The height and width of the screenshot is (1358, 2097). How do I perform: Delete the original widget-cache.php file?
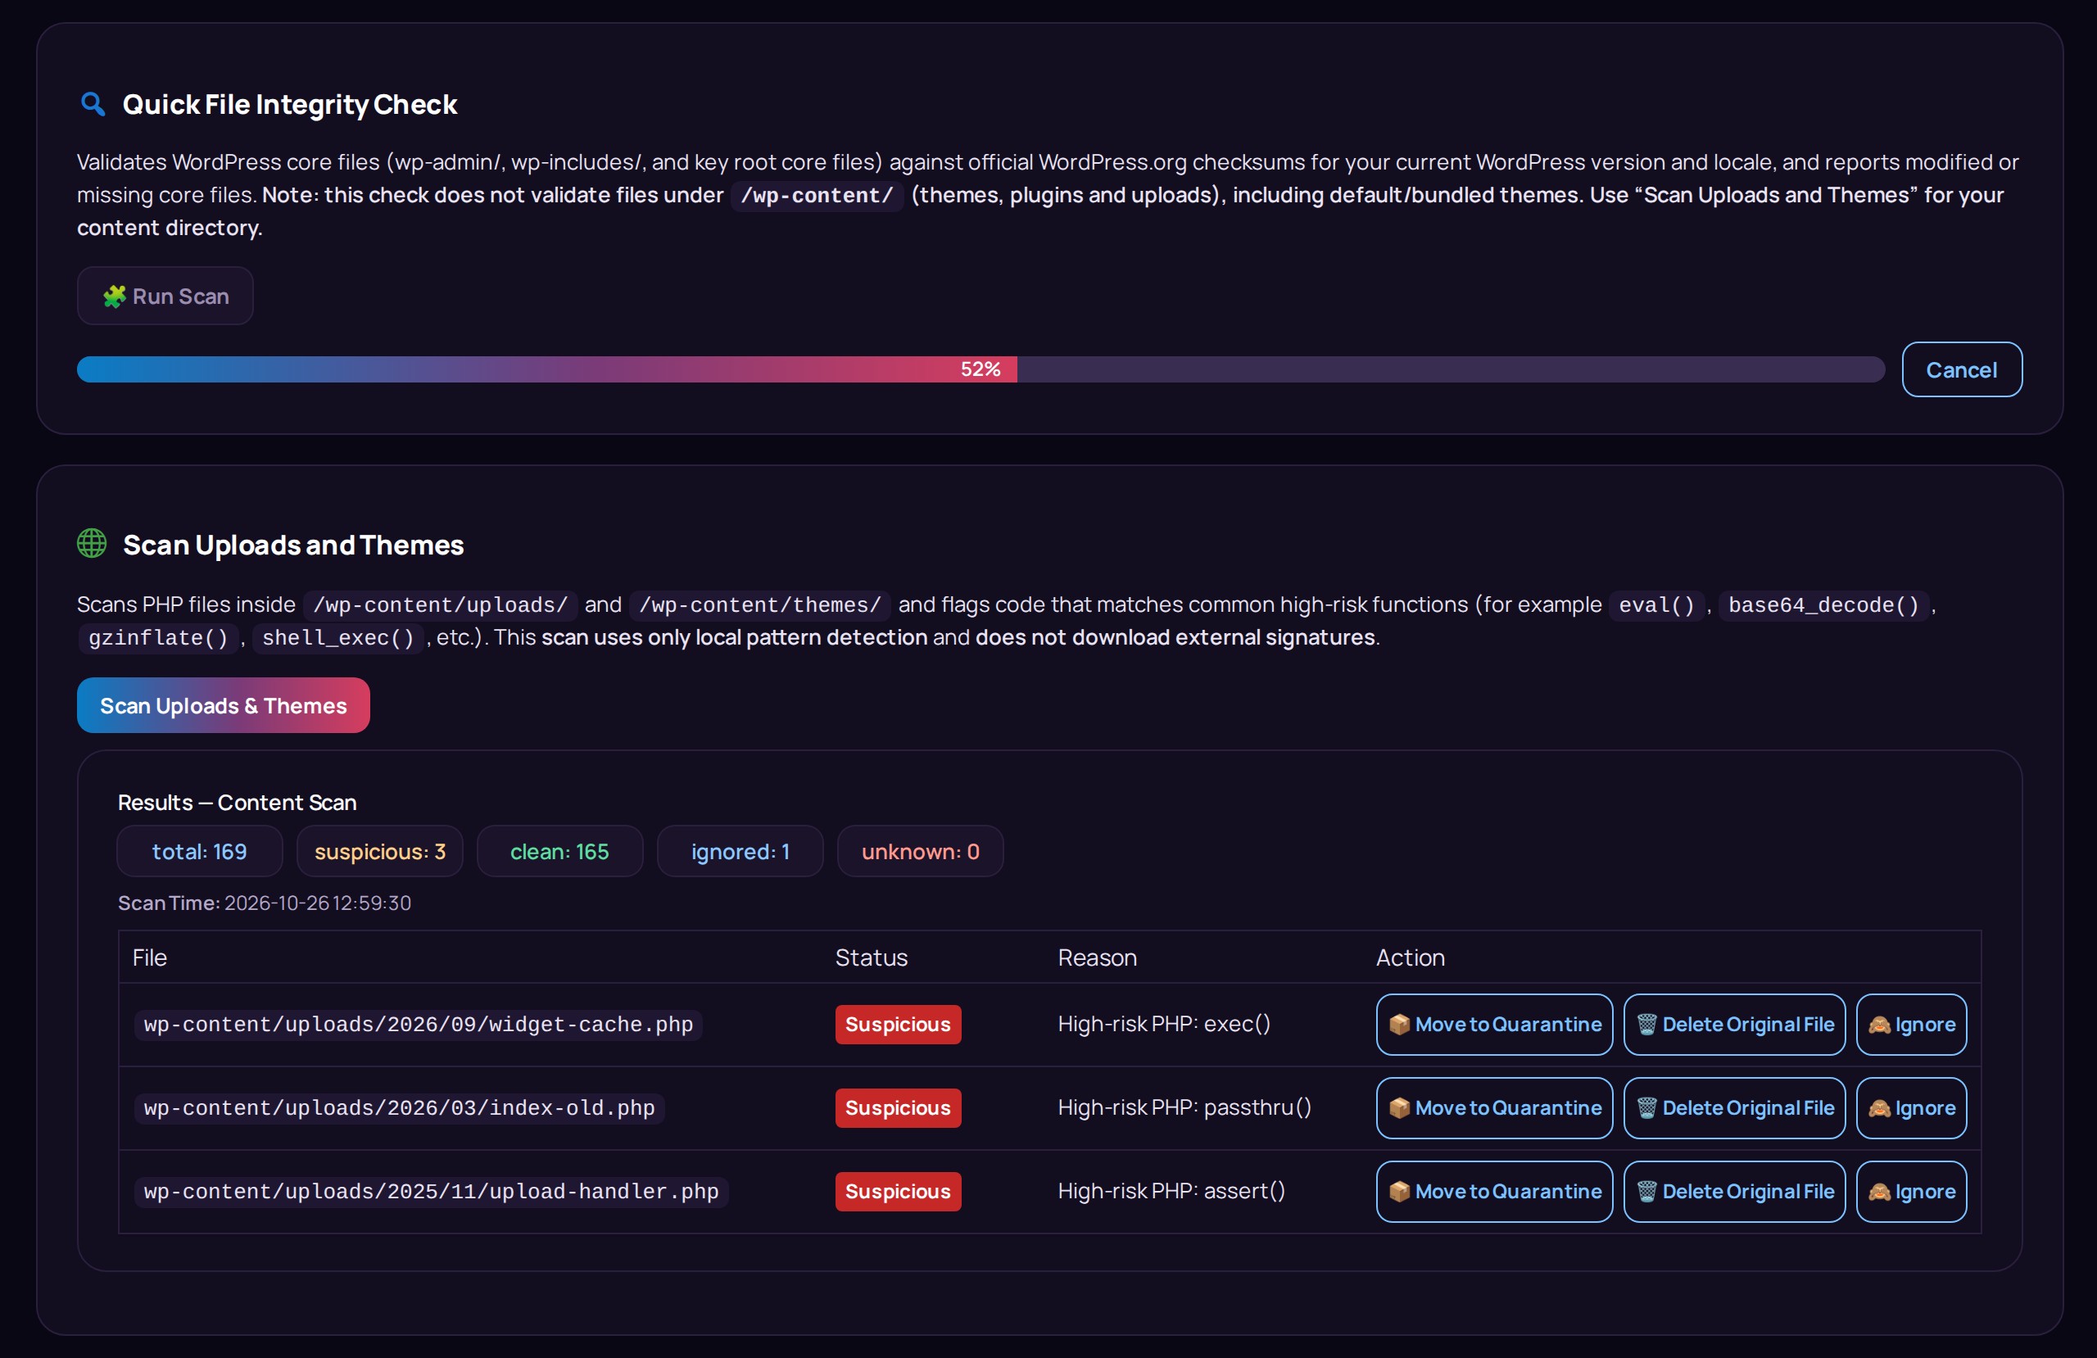[1734, 1024]
